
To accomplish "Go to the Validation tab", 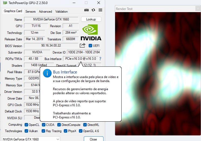I will coord(61,12).
